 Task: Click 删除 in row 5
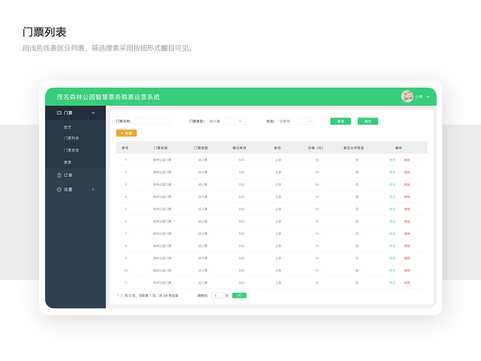407,209
